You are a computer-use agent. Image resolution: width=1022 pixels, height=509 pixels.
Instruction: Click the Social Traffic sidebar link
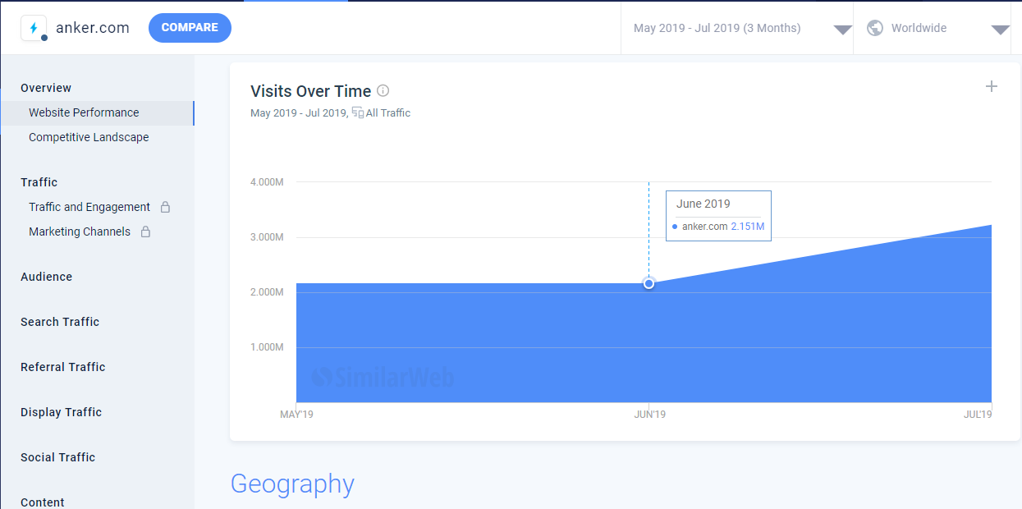point(57,457)
